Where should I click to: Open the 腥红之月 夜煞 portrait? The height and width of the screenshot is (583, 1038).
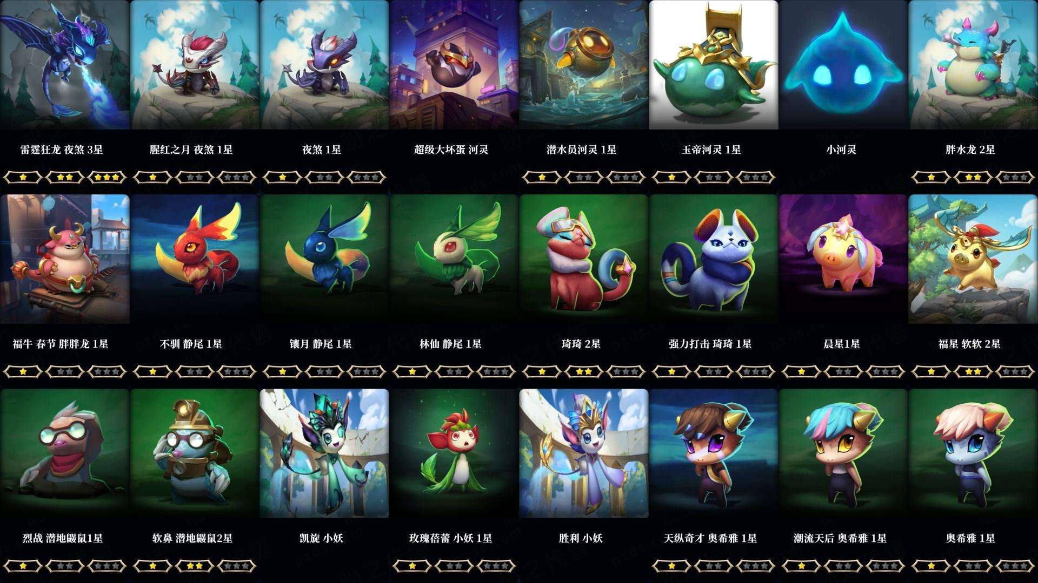point(195,65)
